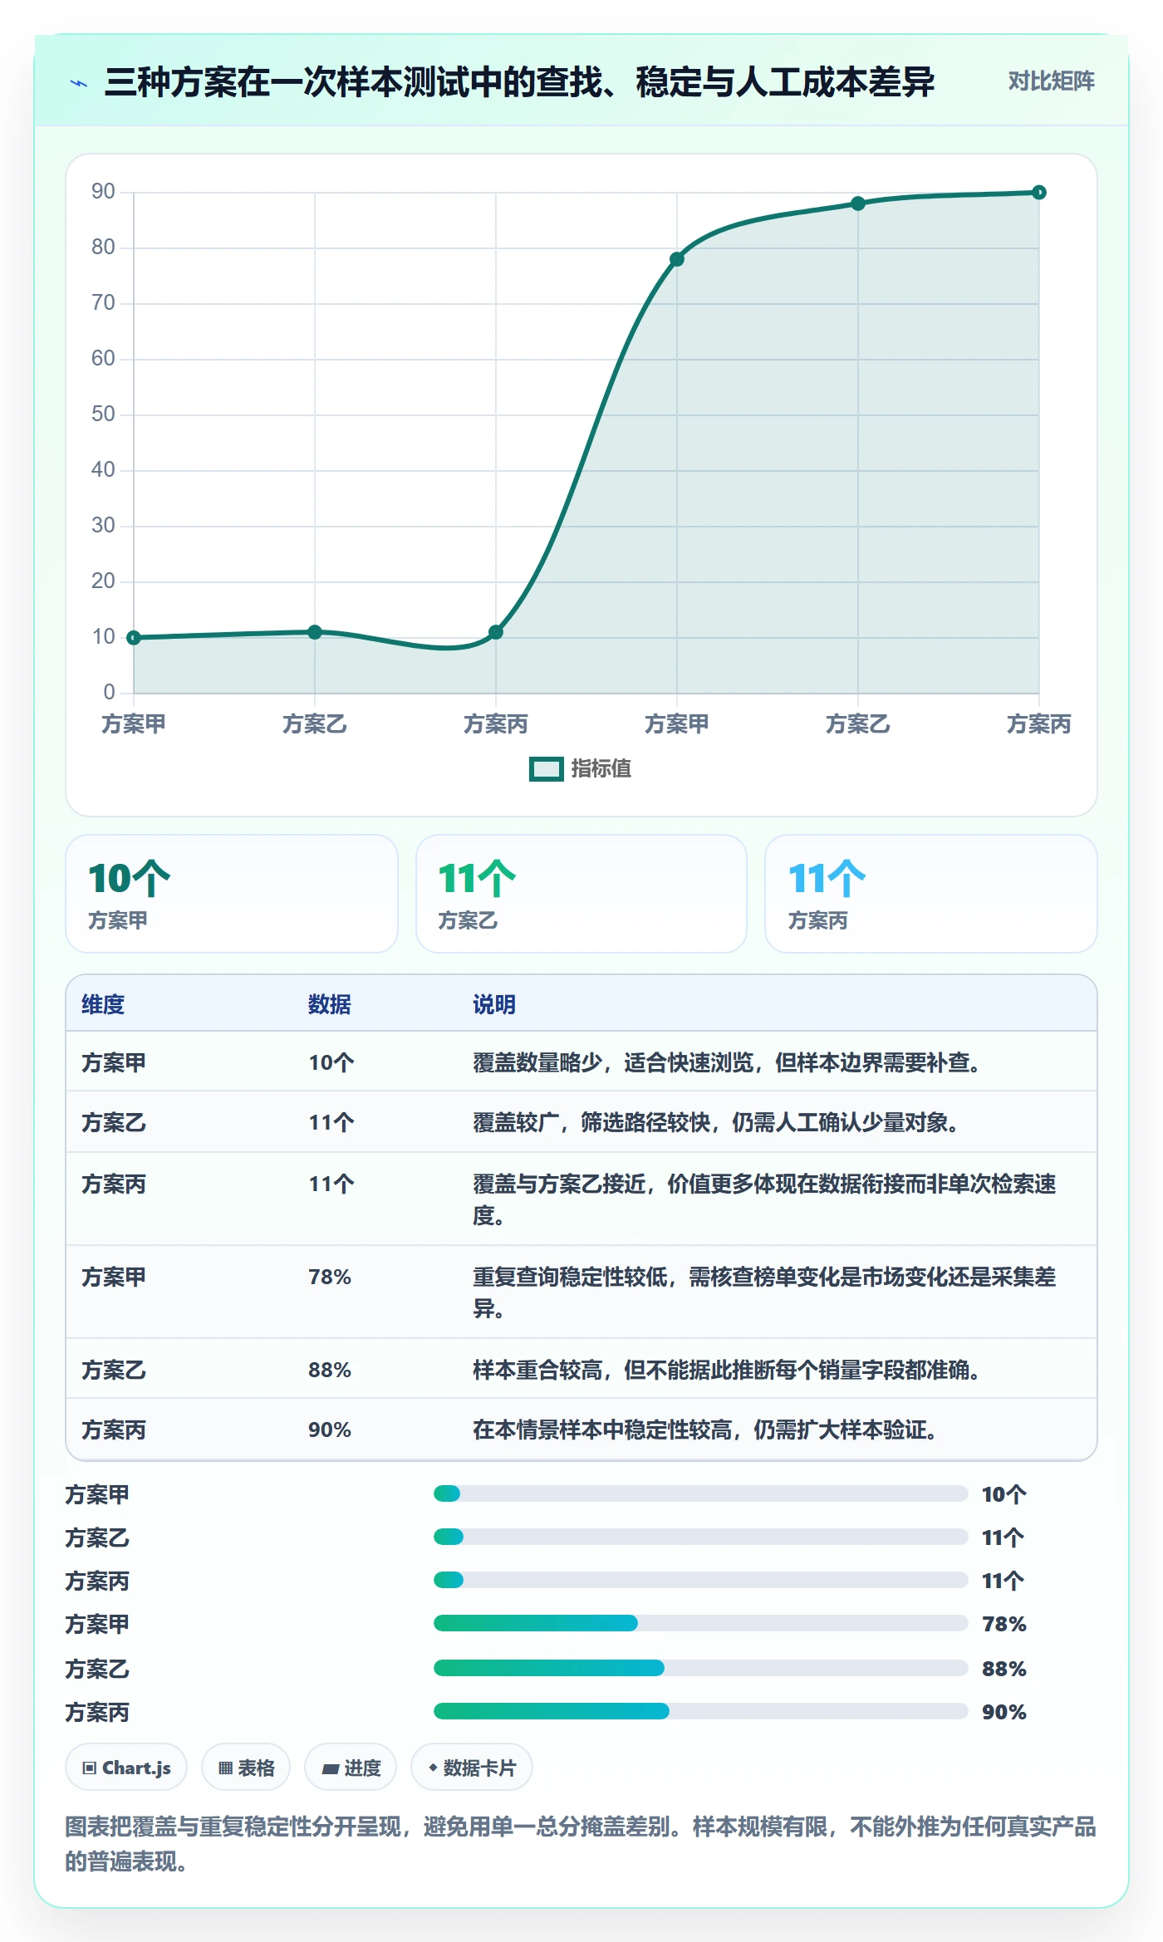The width and height of the screenshot is (1163, 1942).
Task: Click the 88% cell in the table
Action: (x=330, y=1371)
